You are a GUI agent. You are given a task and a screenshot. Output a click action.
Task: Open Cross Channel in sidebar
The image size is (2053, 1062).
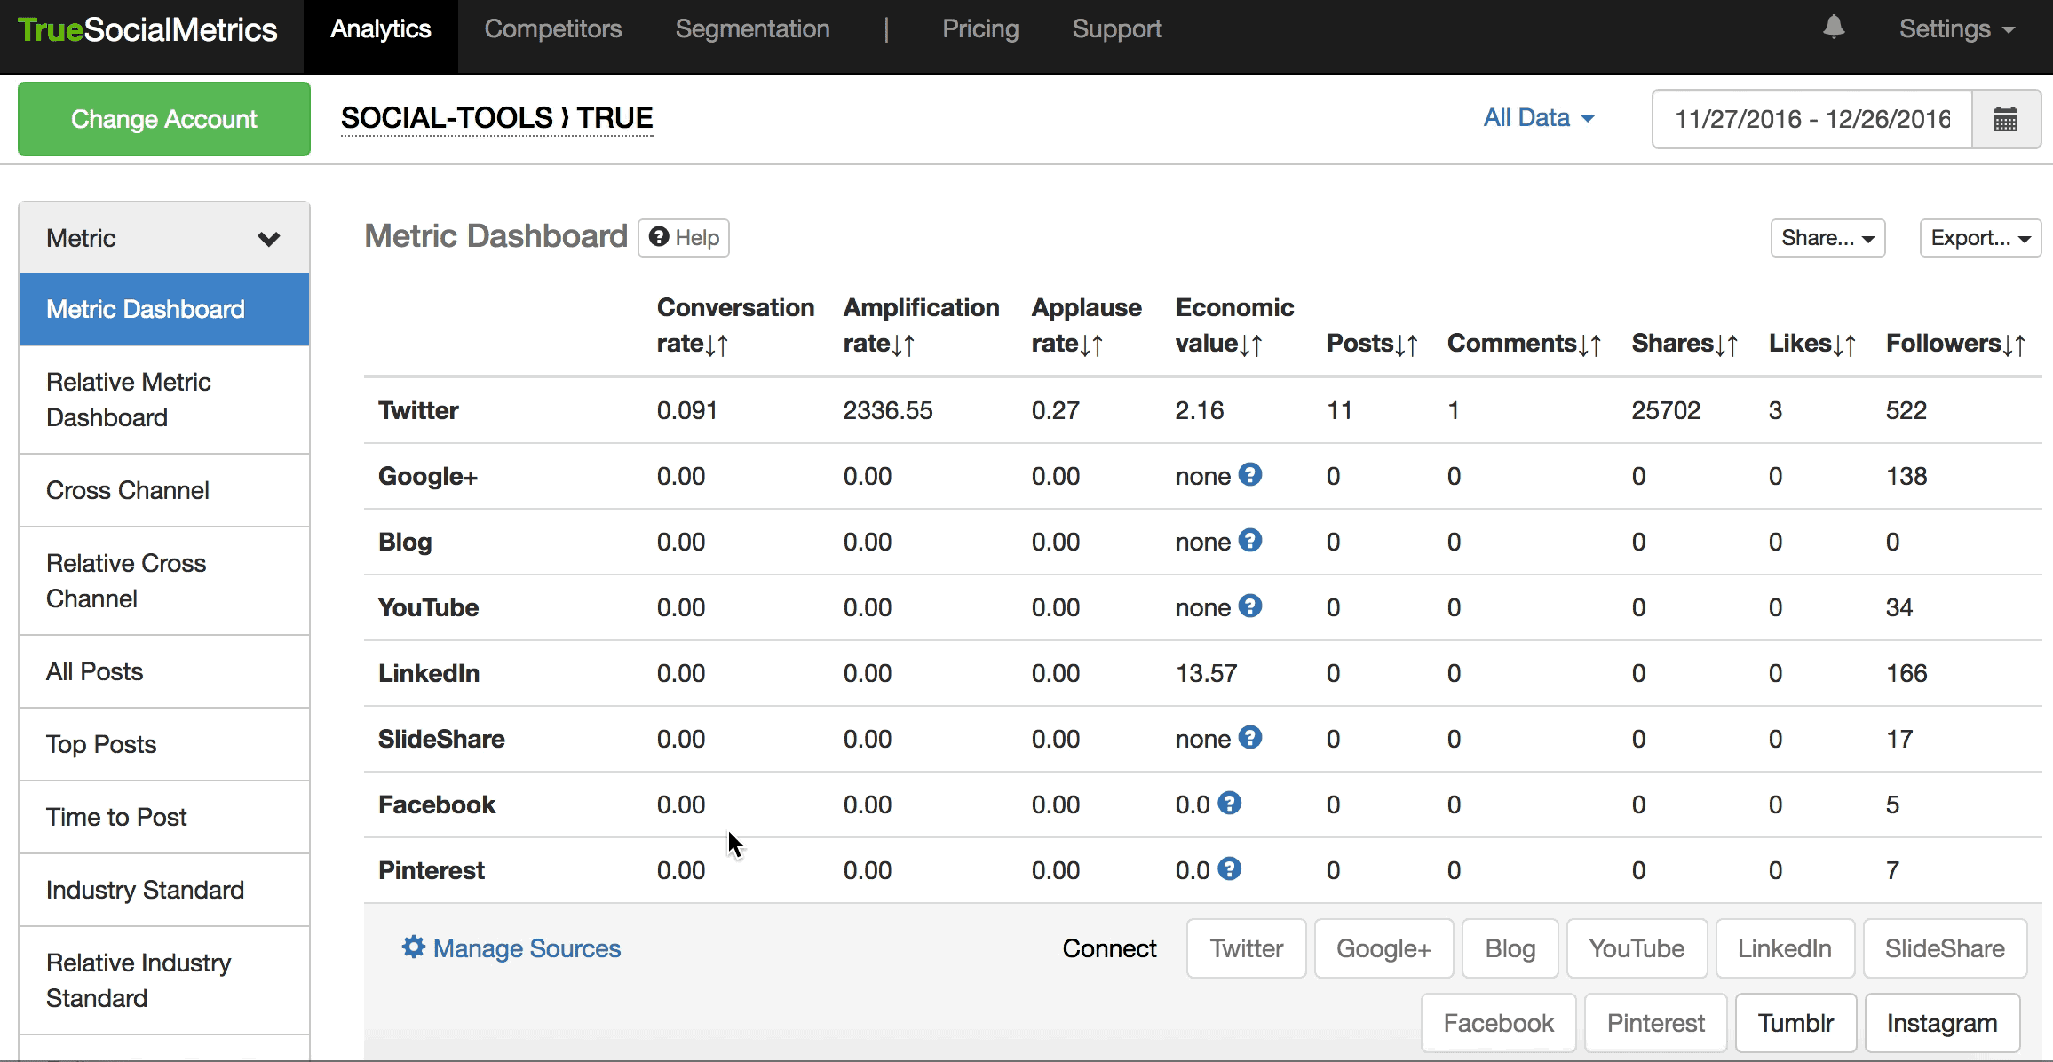pyautogui.click(x=128, y=490)
